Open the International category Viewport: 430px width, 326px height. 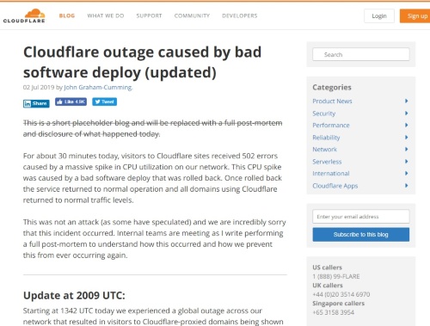pyautogui.click(x=331, y=174)
